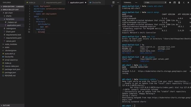Open requirements.lock file
The height and width of the screenshot is (107, 191).
click(x=13, y=35)
